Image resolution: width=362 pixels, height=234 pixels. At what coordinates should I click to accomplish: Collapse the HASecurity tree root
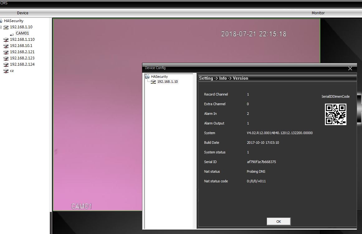pyautogui.click(x=1, y=21)
